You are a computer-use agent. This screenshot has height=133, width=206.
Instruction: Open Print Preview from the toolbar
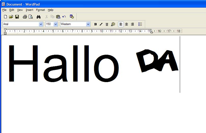coord(31,17)
